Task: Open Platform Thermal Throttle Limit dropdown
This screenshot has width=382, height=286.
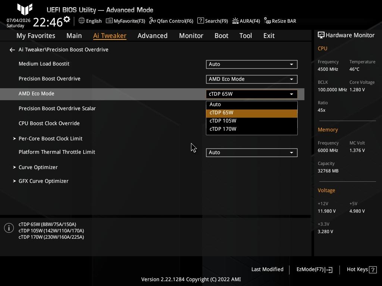Action: [x=252, y=152]
